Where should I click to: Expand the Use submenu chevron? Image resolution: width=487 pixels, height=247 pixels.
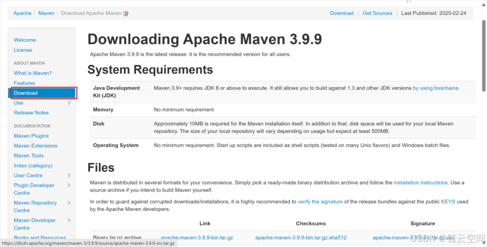pyautogui.click(x=69, y=103)
